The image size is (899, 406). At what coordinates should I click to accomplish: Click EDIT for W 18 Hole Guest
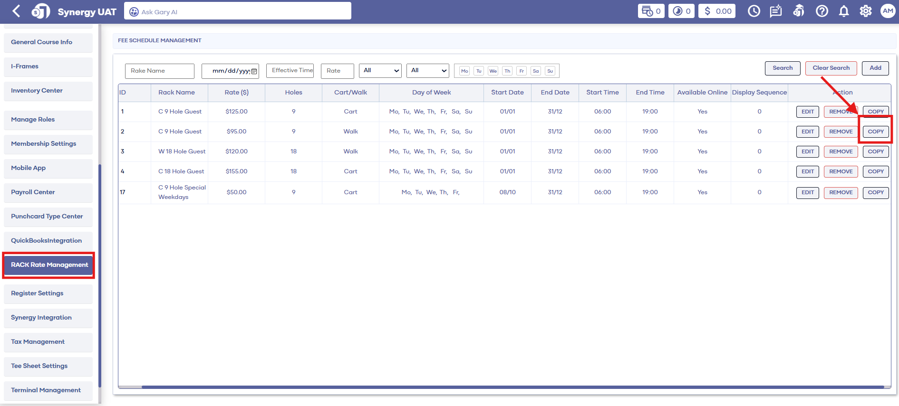coord(807,151)
